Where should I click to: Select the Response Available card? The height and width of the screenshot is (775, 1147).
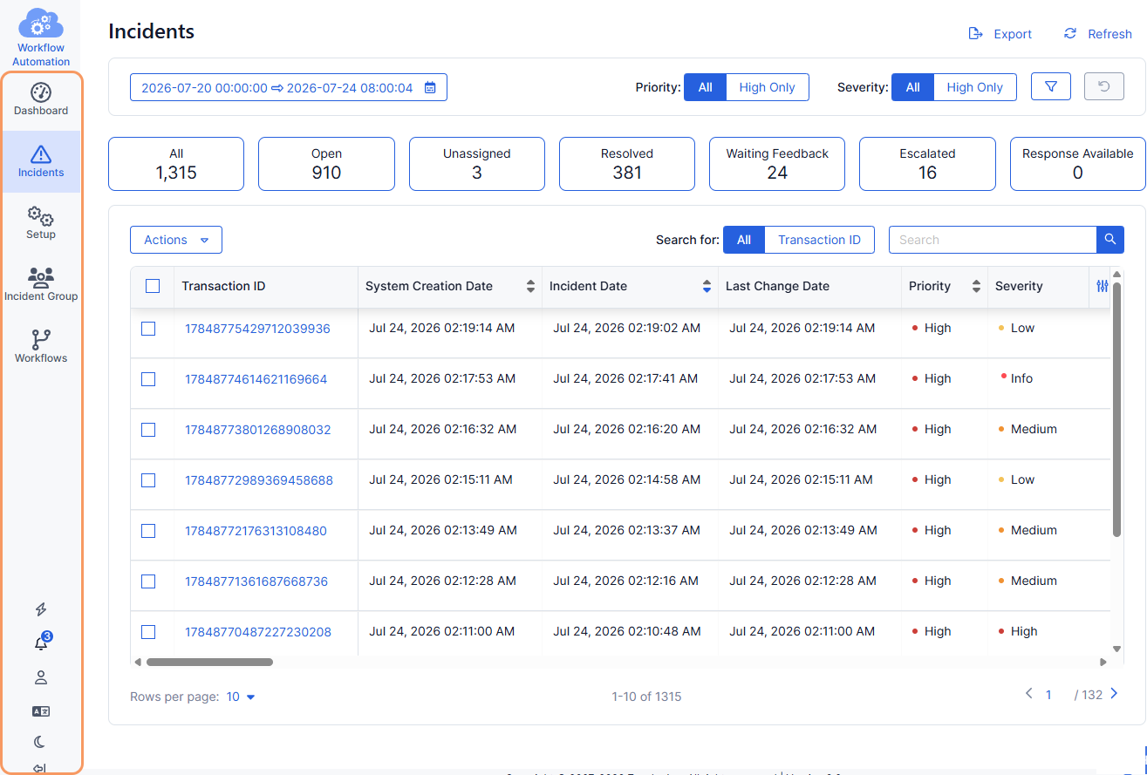[1078, 164]
